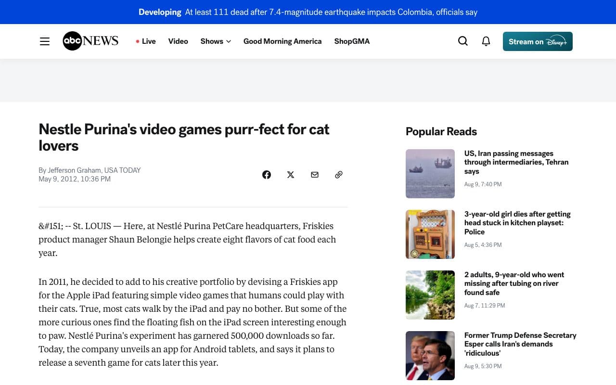Copy article link via chain icon
Image resolution: width=616 pixels, height=385 pixels.
tap(339, 175)
